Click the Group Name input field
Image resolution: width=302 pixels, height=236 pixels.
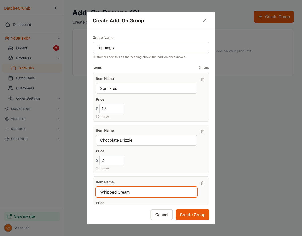click(151, 48)
